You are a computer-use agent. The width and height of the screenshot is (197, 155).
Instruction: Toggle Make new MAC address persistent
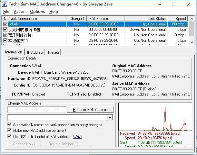click(9, 130)
